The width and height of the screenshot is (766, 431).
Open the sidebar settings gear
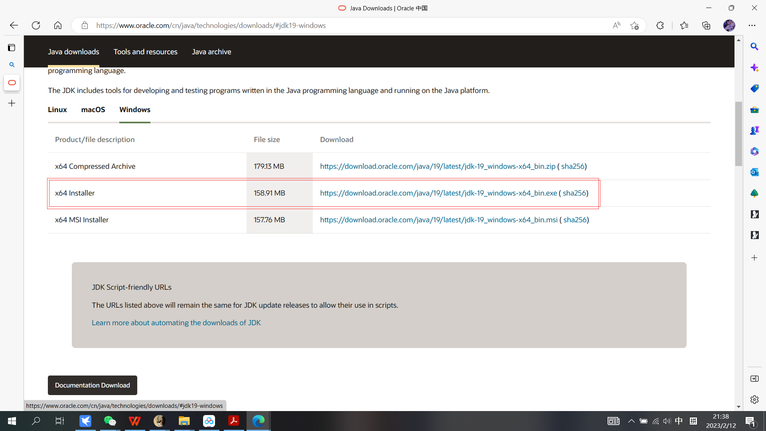[x=754, y=399]
